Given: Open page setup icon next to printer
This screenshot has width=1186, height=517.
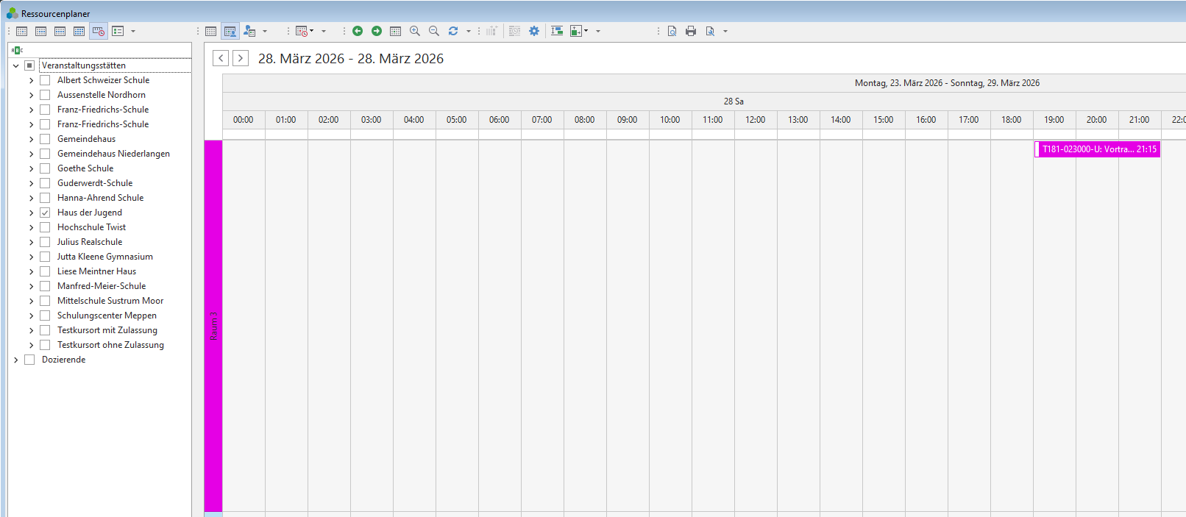Looking at the screenshot, I should [x=710, y=31].
